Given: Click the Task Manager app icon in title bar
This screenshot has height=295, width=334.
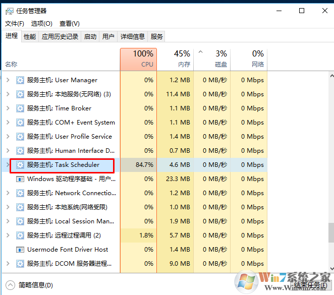Looking at the screenshot, I should click(9, 11).
